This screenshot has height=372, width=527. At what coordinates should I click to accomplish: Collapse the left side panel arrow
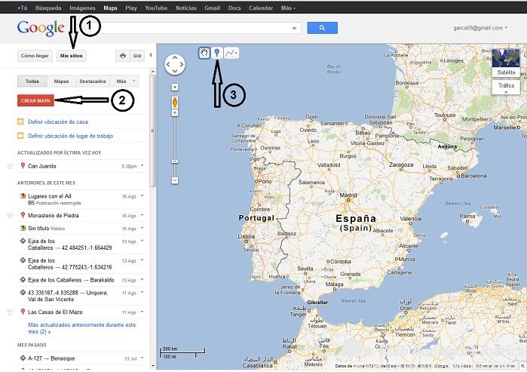tap(151, 55)
